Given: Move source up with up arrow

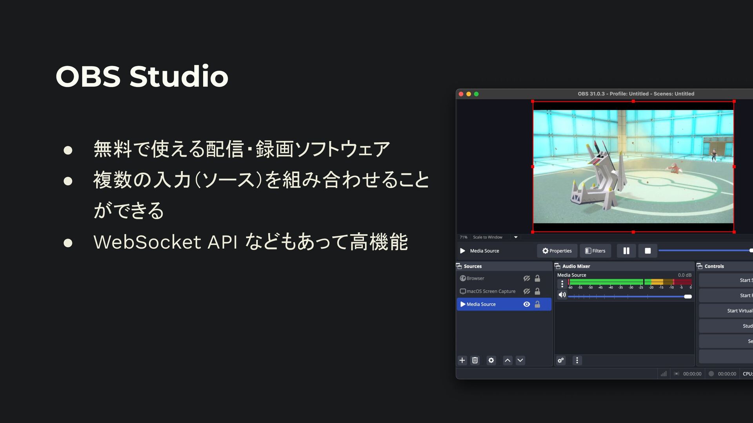Looking at the screenshot, I should 507,360.
